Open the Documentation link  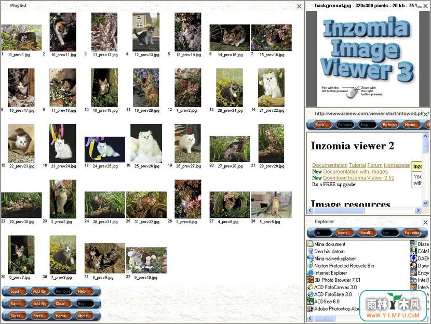[330, 165]
